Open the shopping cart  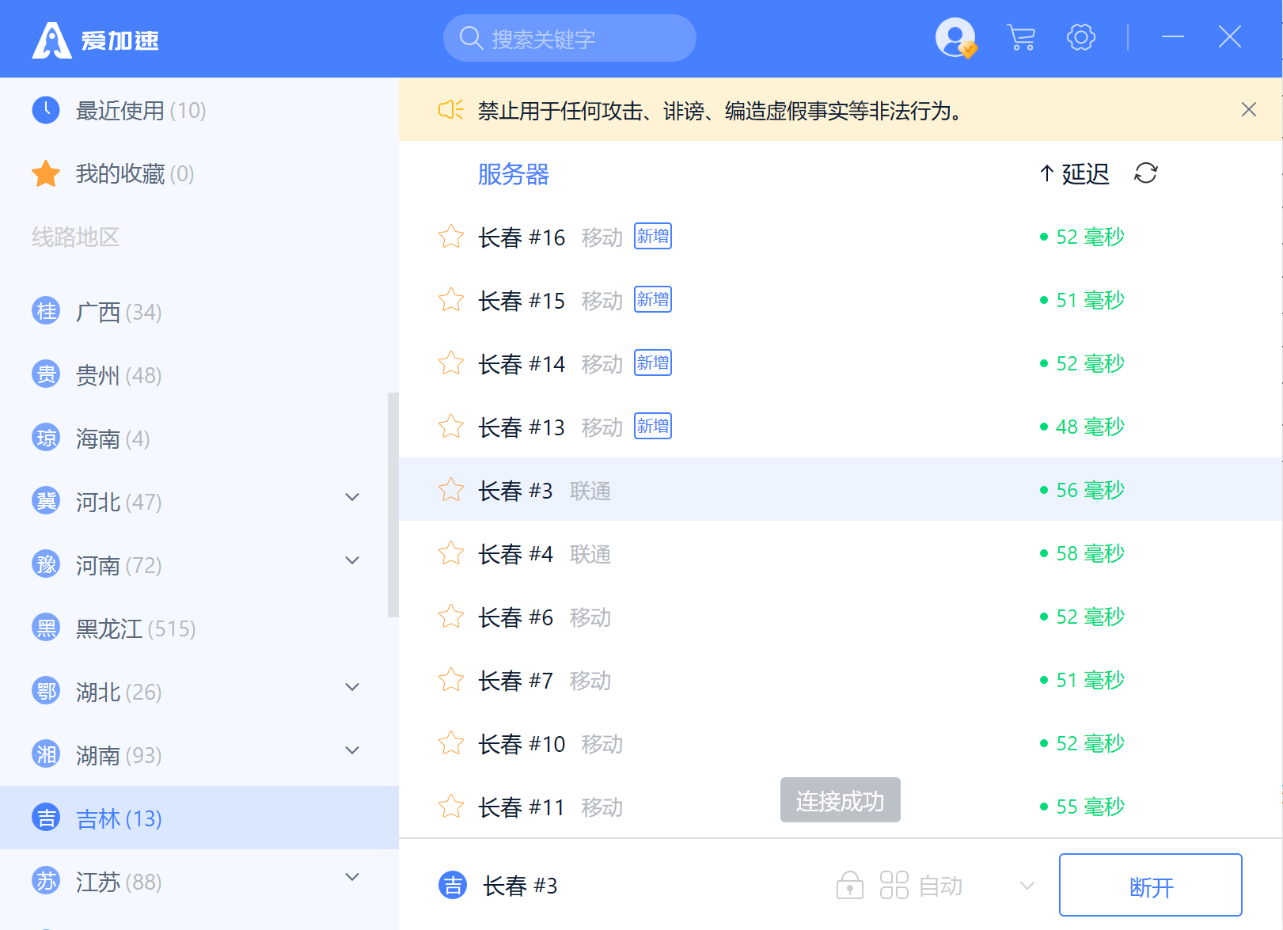[x=1021, y=37]
